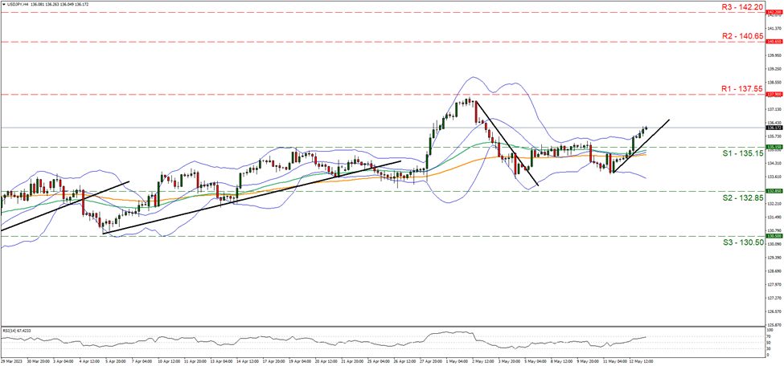
Task: Click the current price tag 136.172 on axis
Action: pos(774,128)
